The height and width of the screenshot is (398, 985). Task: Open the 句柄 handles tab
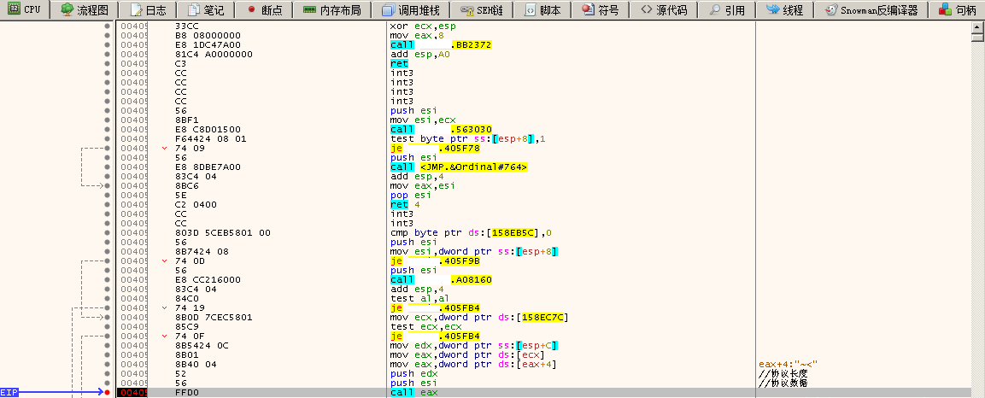coord(958,10)
